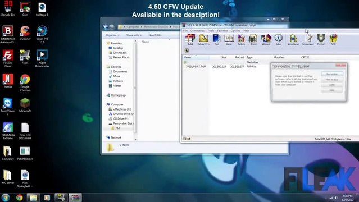This screenshot has width=359, height=202.
Task: Open the Options menu in WinRAR
Action: (235, 31)
